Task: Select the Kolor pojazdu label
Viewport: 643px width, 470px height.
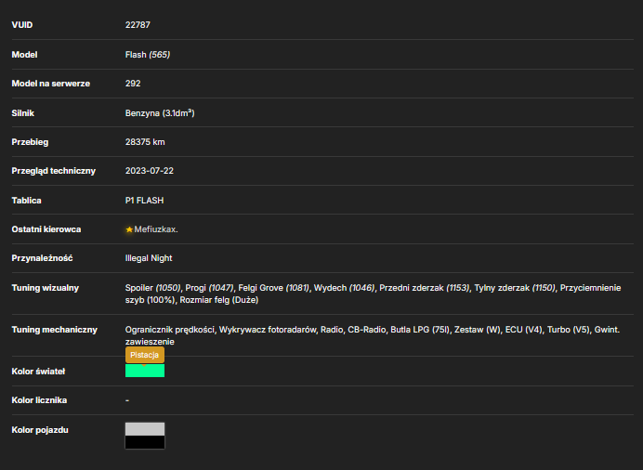Action: point(40,430)
